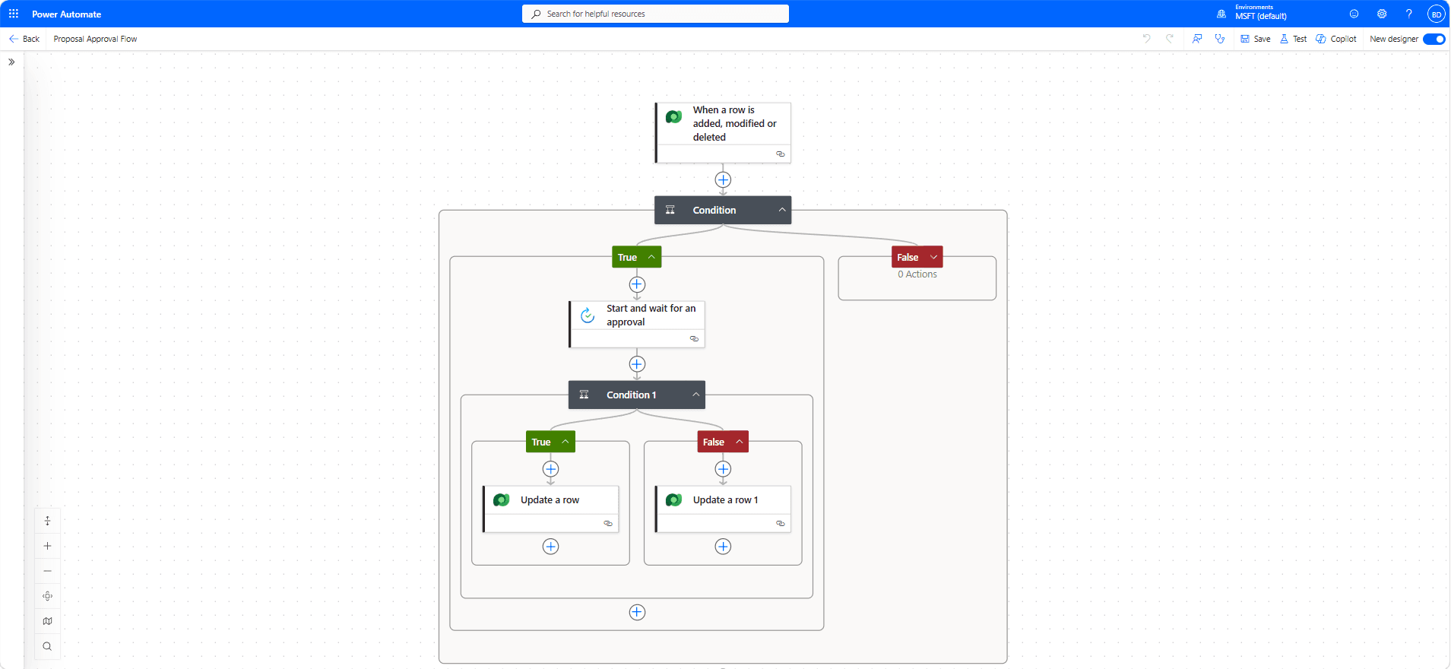Click the undo icon in toolbar
Viewport: 1451px width, 669px height.
1146,39
